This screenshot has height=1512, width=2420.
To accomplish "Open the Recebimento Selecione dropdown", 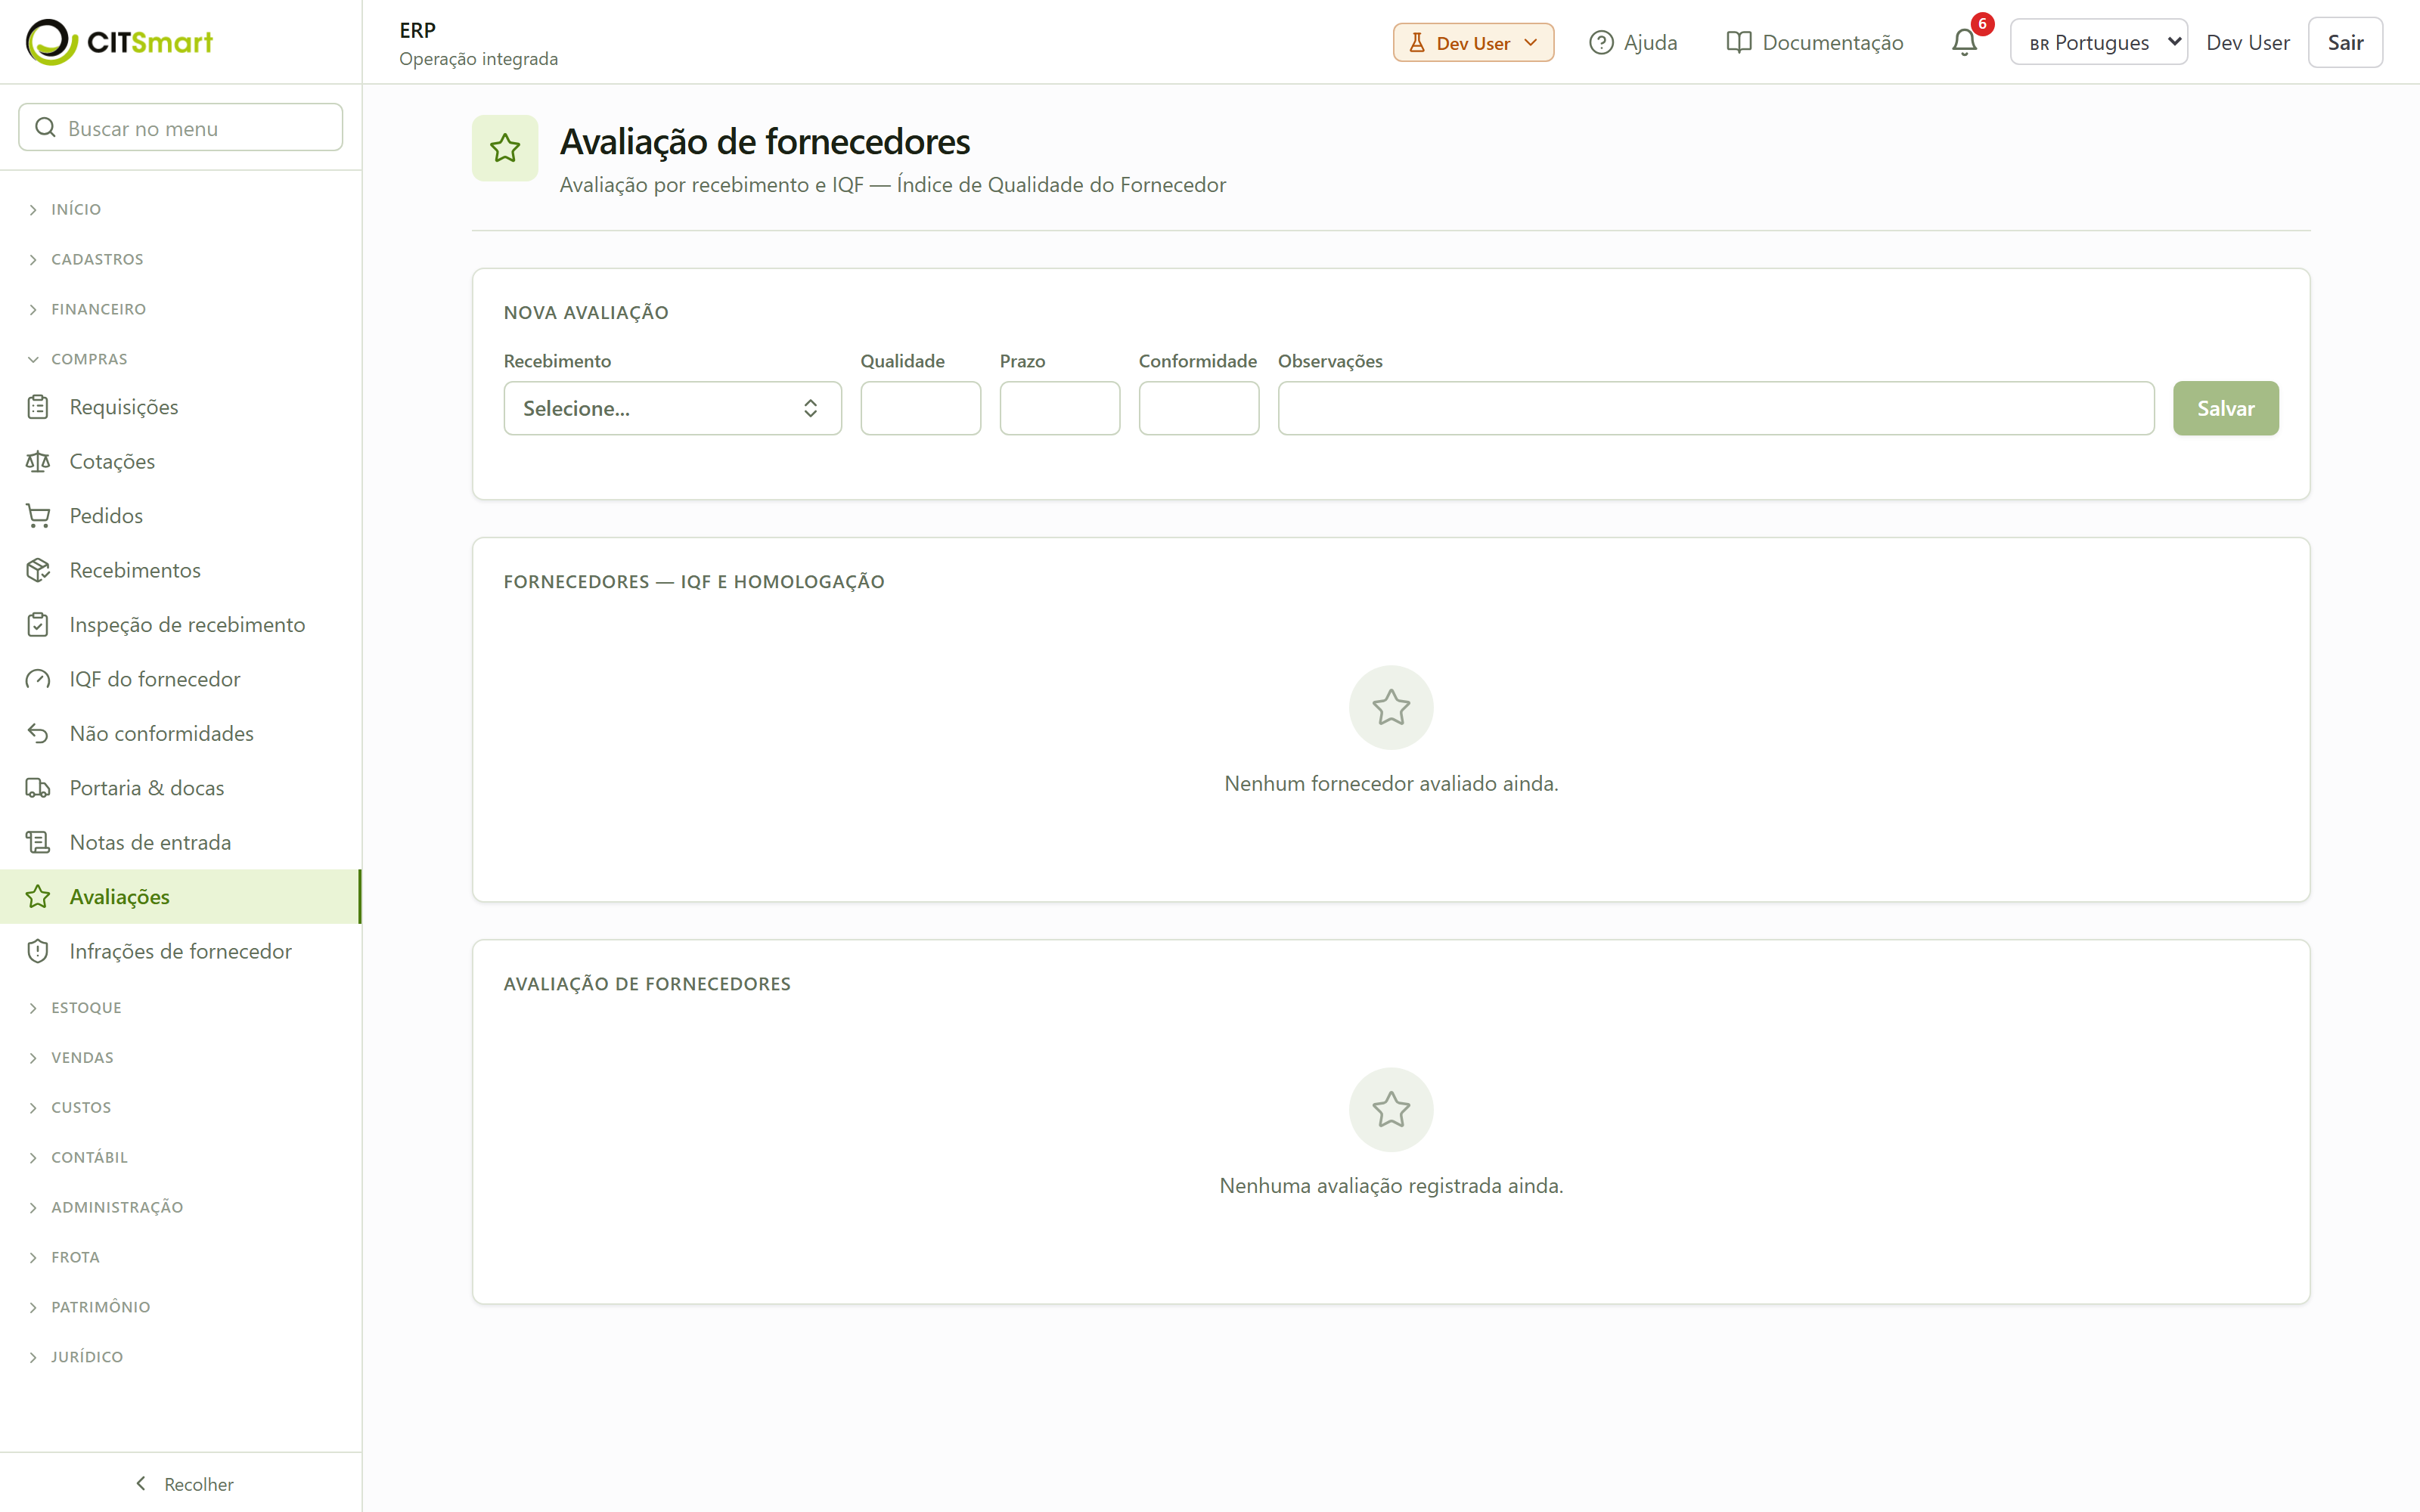I will (x=672, y=408).
